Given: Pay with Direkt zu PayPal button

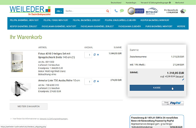Looking at the screenshot, I should [173, 103].
